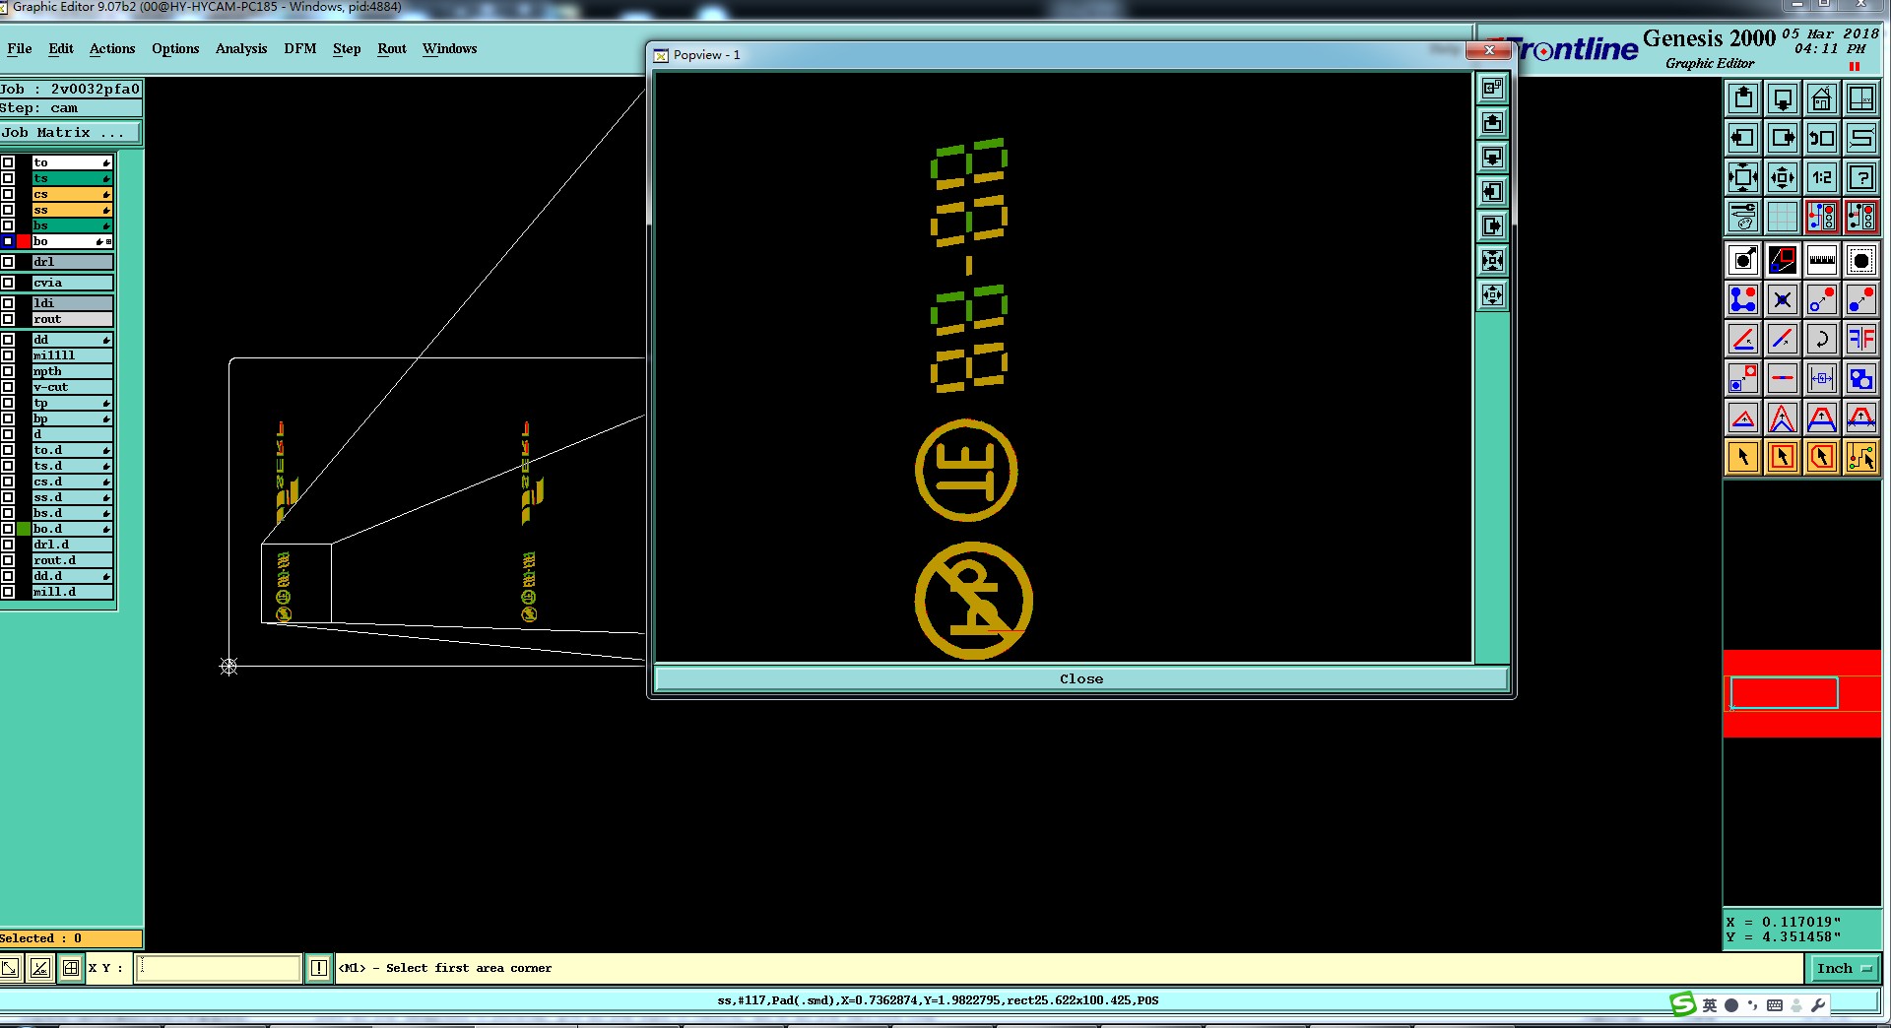Click the 1:2 scale icon
This screenshot has width=1891, height=1028.
coord(1822,177)
